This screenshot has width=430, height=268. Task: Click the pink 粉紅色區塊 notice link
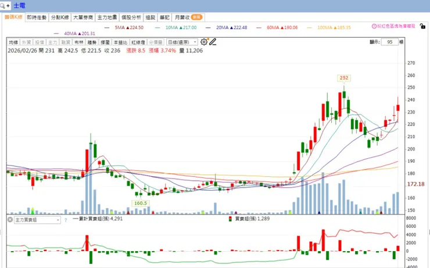396,26
